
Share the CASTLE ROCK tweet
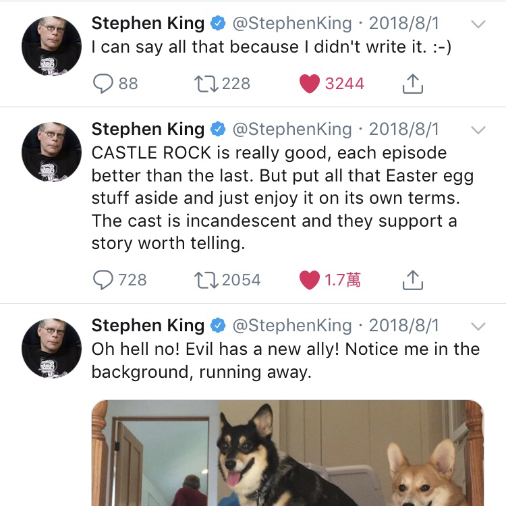coord(412,280)
